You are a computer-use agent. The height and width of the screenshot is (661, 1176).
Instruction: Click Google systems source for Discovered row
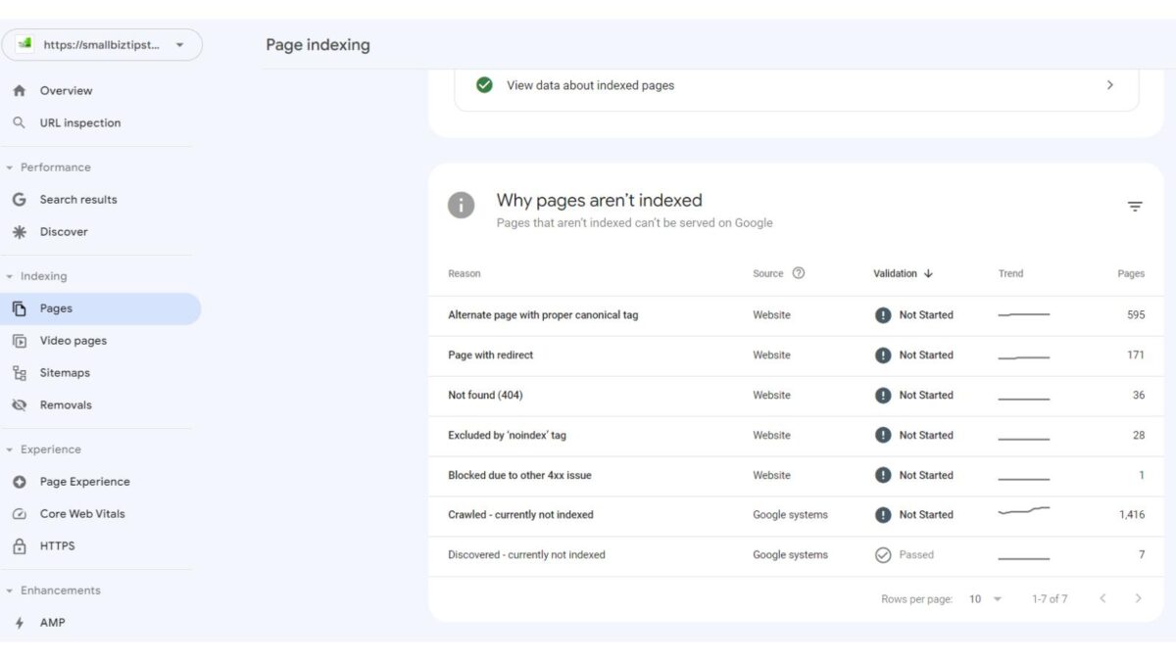point(790,555)
